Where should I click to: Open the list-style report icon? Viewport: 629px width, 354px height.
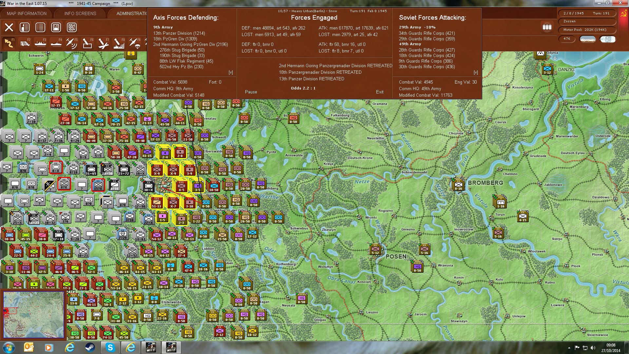pos(40,27)
